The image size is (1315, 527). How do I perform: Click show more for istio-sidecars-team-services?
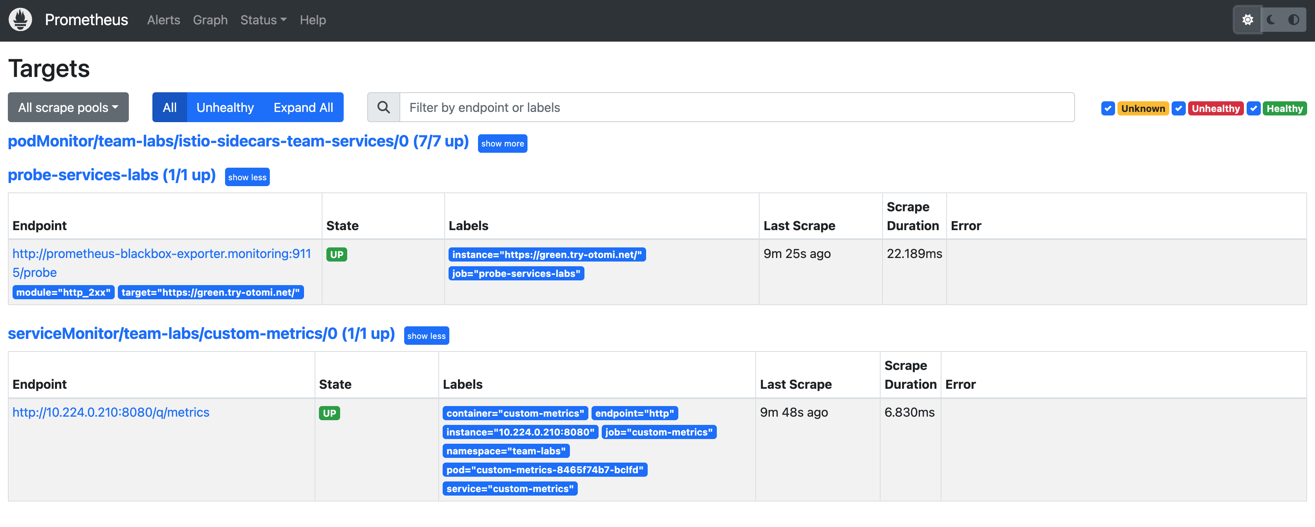pyautogui.click(x=502, y=143)
